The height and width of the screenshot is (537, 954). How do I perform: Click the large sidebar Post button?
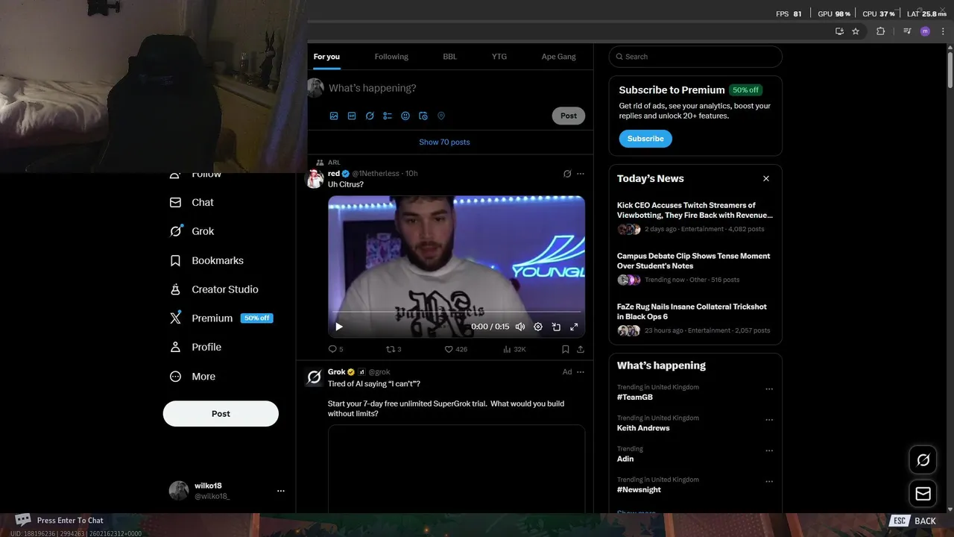221,414
